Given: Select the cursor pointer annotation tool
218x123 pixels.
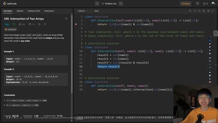Looking at the screenshot, I should coord(210,40).
